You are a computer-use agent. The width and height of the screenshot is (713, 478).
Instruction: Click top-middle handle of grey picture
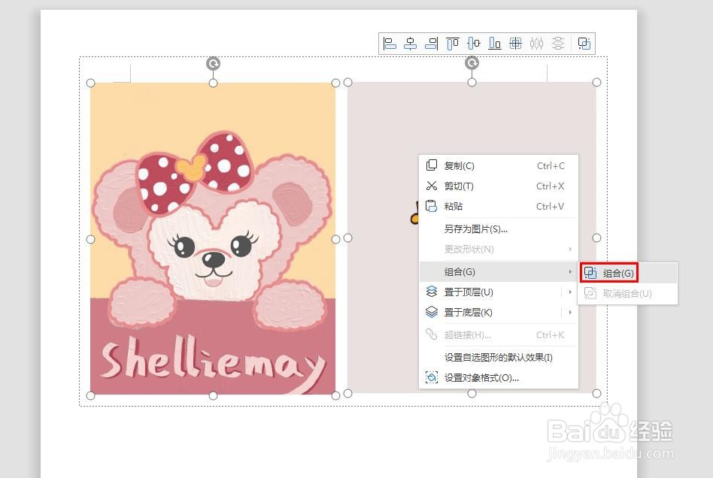coord(472,82)
